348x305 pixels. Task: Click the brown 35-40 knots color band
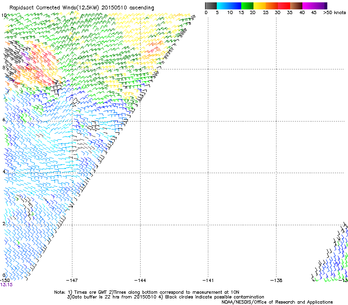click(x=296, y=6)
